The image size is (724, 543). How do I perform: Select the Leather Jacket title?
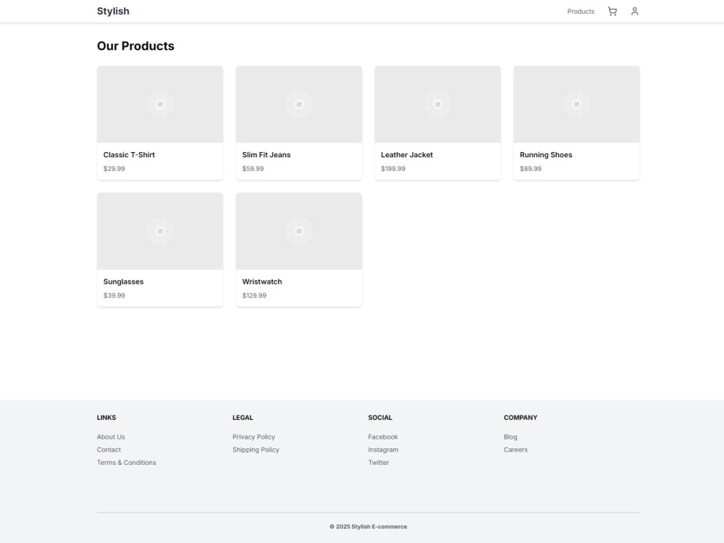pyautogui.click(x=407, y=155)
